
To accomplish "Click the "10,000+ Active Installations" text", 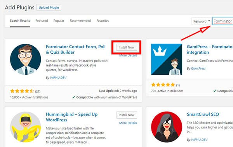I will coord(29,97).
